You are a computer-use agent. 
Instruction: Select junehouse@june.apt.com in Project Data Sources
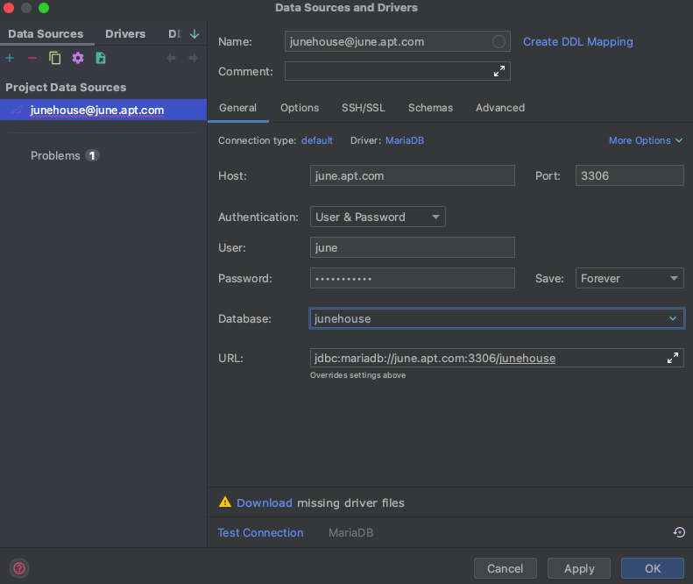click(x=103, y=110)
